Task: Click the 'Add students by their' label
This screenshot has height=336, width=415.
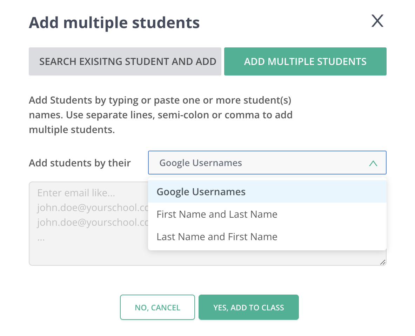Action: coord(80,163)
